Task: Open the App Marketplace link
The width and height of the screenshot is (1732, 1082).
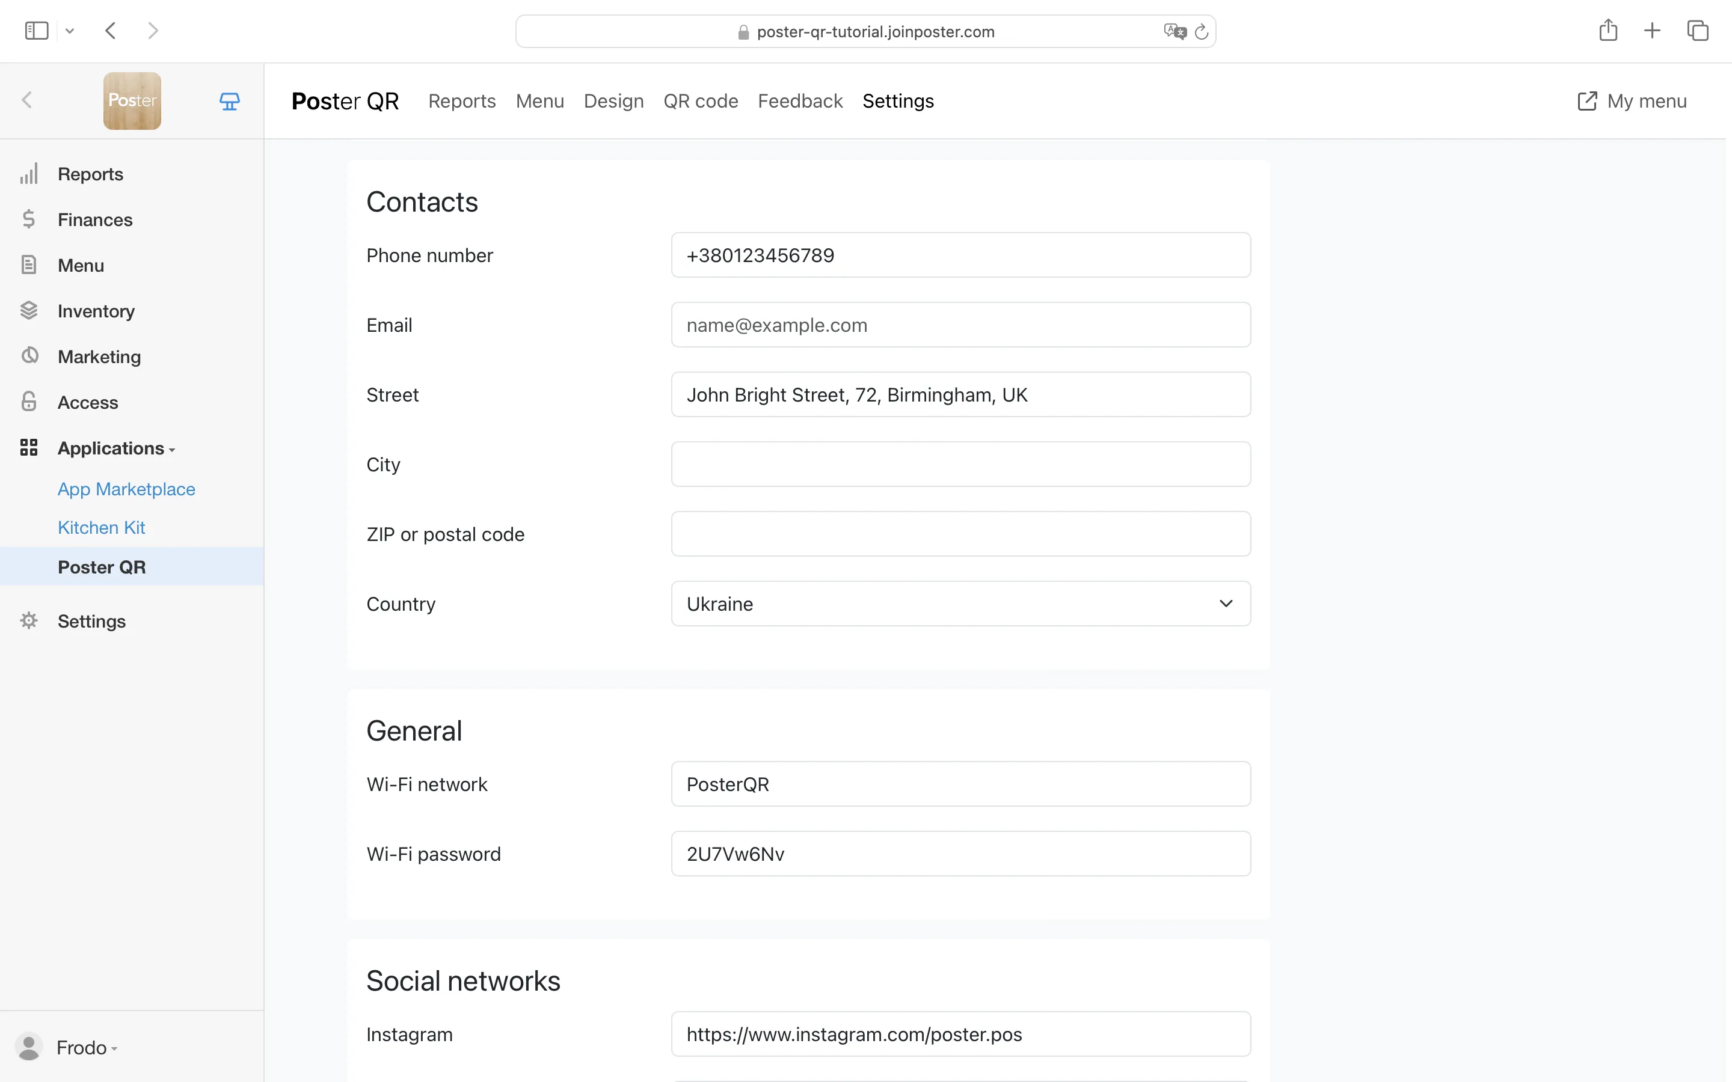Action: click(126, 489)
